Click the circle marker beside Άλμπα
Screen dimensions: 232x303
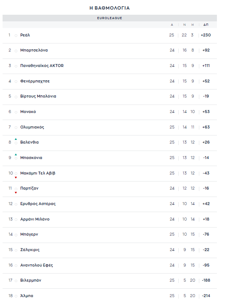pyautogui.click(x=16, y=296)
